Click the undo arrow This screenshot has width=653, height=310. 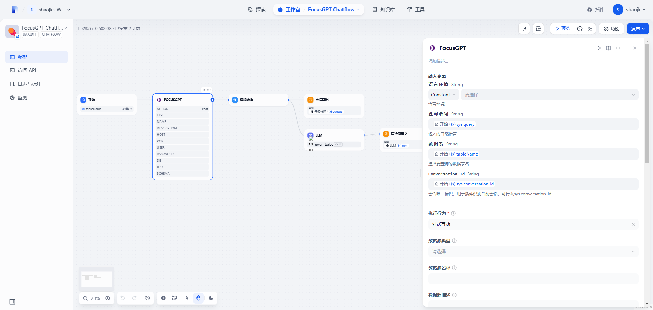[123, 298]
